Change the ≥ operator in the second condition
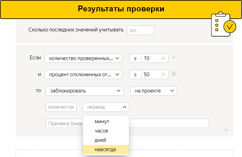This screenshot has width=242, height=157. (135, 75)
